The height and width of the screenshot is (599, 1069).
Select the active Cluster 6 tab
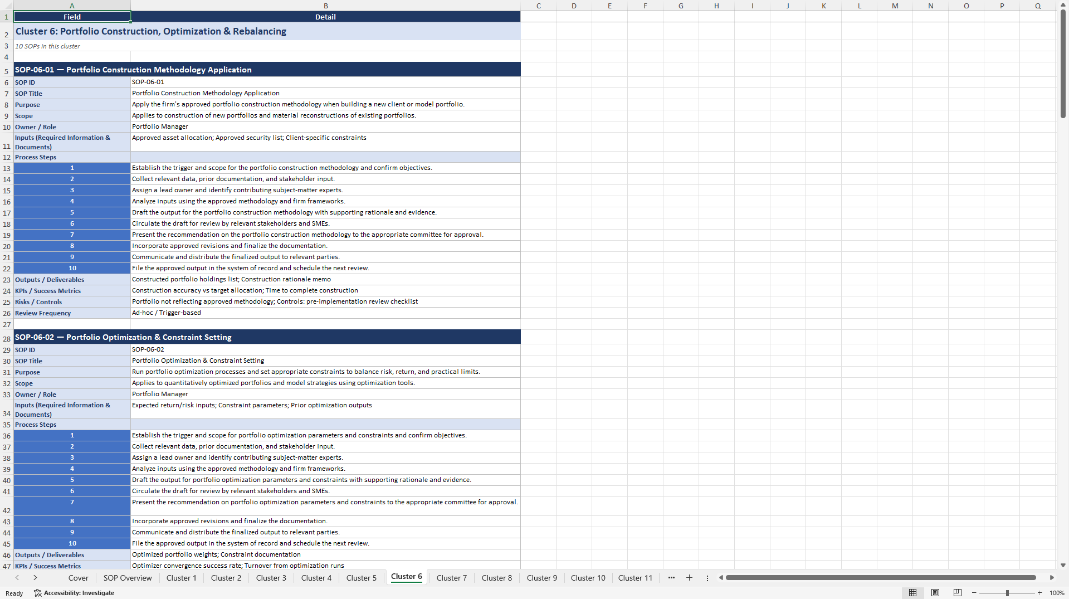(407, 577)
